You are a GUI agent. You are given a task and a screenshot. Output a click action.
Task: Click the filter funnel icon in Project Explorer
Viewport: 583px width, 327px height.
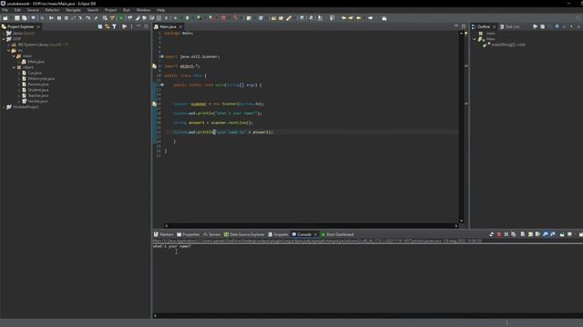point(115,26)
